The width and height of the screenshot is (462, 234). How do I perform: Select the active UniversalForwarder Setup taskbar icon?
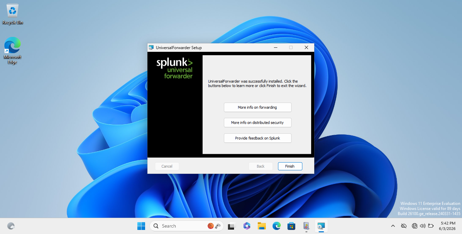(321, 226)
